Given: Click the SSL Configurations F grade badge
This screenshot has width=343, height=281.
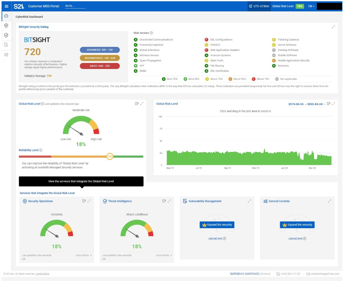Looking at the screenshot, I should click(x=206, y=40).
